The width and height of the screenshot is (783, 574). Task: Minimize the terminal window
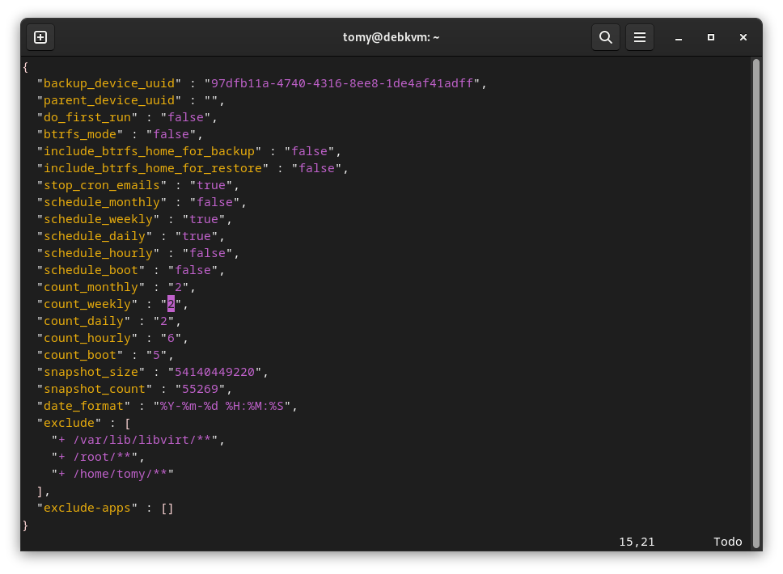679,37
